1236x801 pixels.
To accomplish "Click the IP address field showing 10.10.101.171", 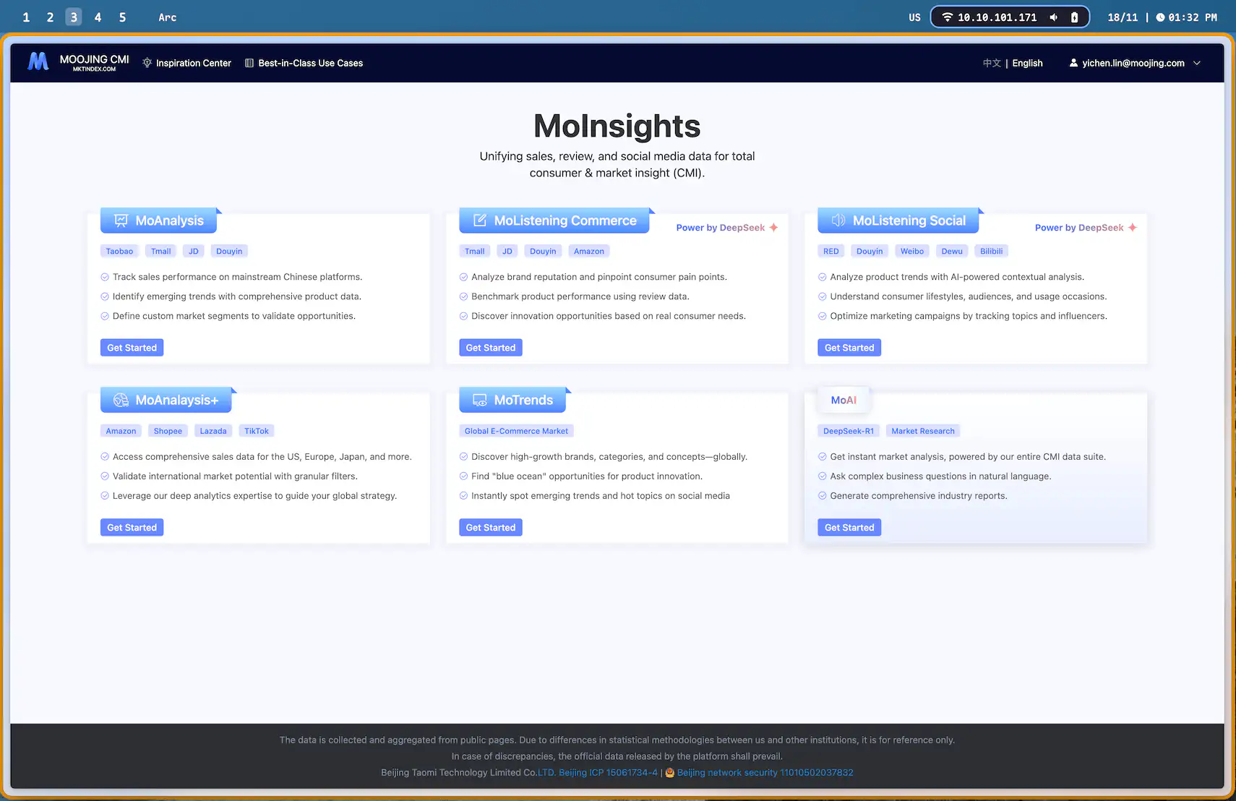I will 997,17.
